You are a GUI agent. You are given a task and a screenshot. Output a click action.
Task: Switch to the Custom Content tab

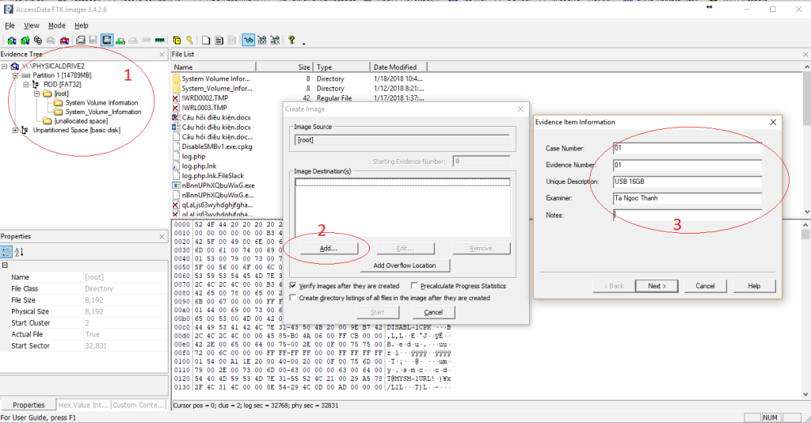tap(139, 405)
